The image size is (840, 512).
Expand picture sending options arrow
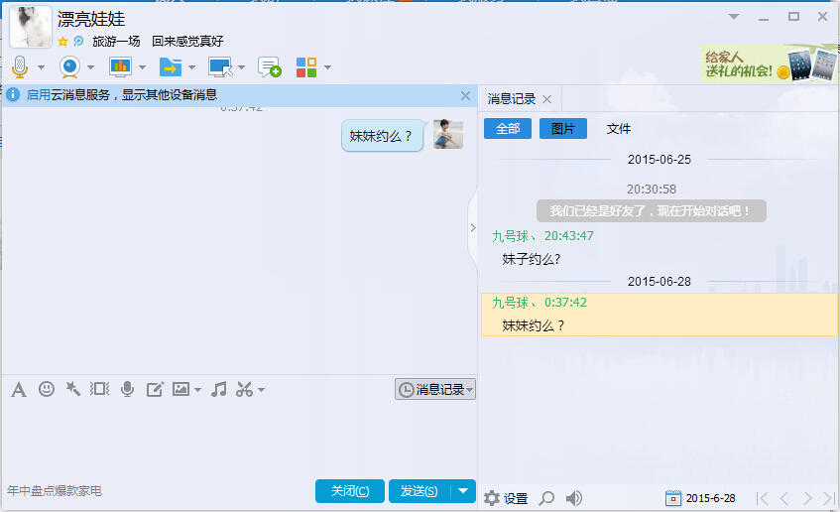pyautogui.click(x=197, y=390)
